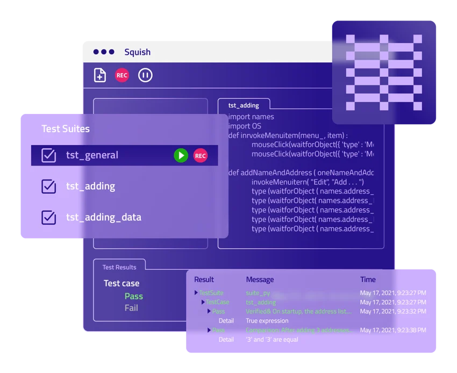The height and width of the screenshot is (373, 457).
Task: Sort results by the Time column header
Action: click(368, 279)
